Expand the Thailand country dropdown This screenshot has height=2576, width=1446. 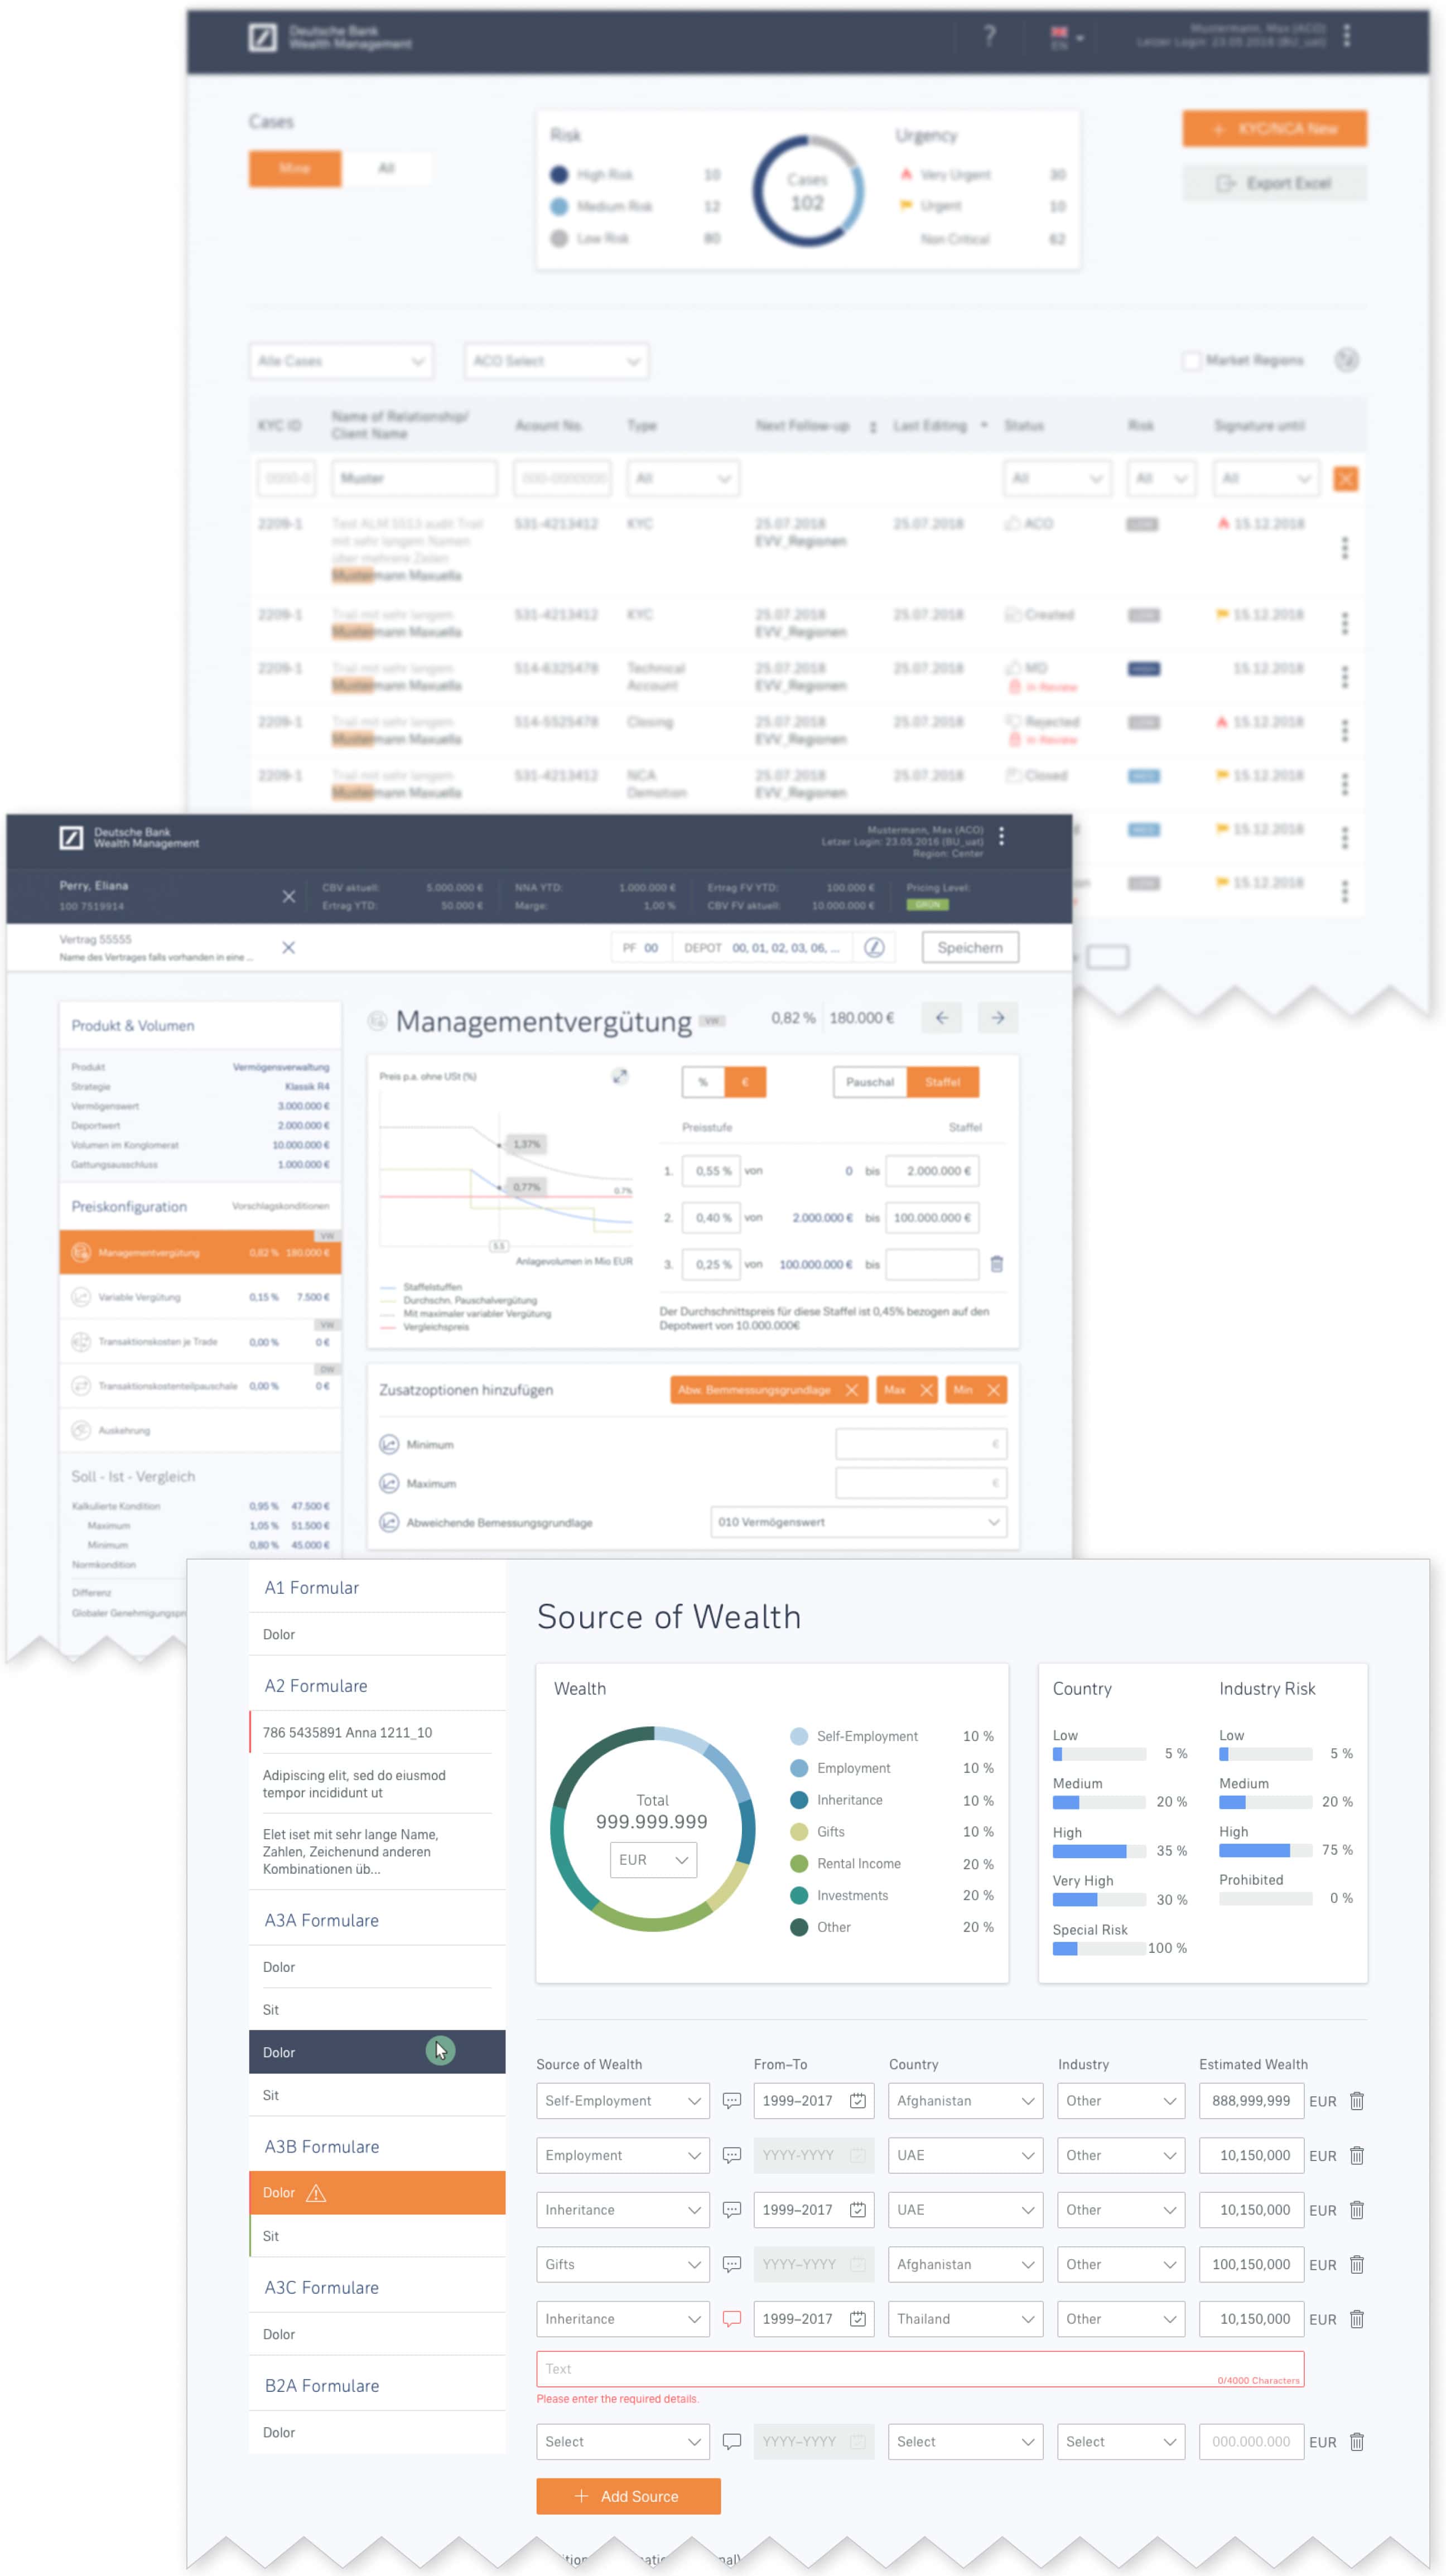click(x=964, y=2319)
